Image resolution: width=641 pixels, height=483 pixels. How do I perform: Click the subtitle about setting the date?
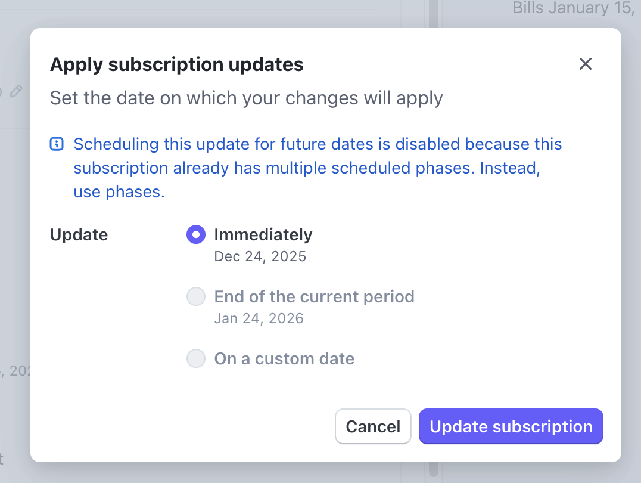tap(246, 98)
